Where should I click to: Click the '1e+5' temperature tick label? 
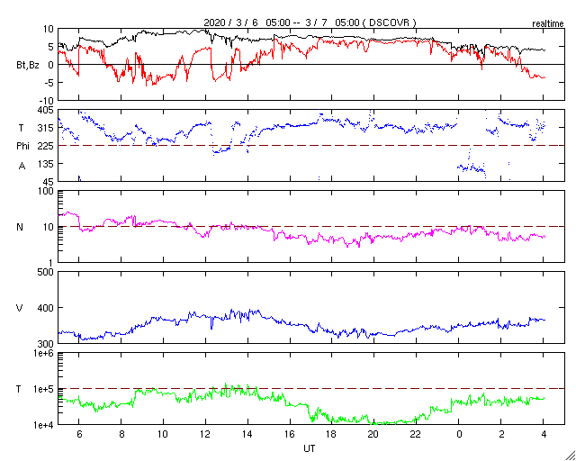[x=44, y=389]
